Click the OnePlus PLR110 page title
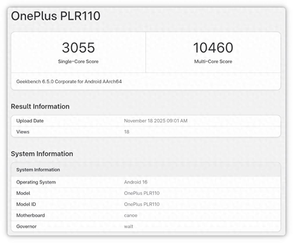Screen dimensions: 293x243 click(56, 16)
